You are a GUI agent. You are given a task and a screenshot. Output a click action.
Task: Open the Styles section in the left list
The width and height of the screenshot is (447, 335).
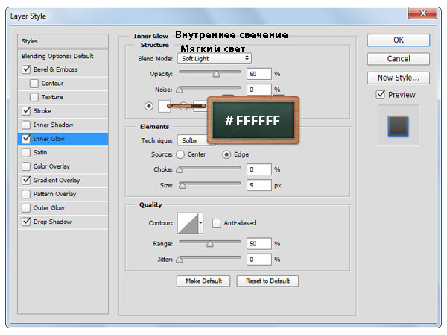click(x=63, y=41)
